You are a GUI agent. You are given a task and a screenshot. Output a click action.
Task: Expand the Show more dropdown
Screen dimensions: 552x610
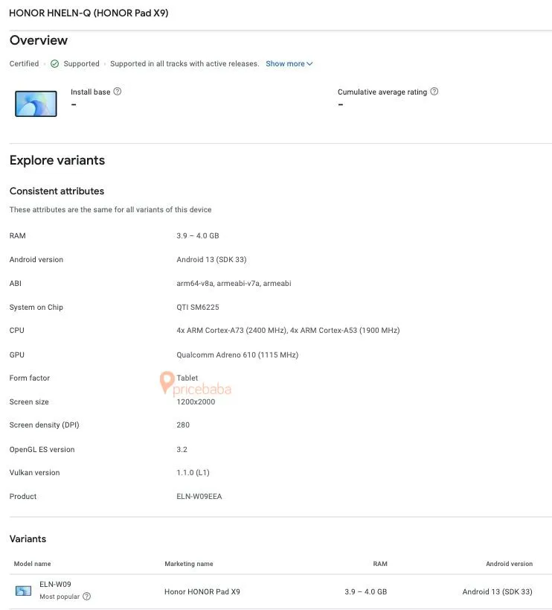pyautogui.click(x=289, y=64)
